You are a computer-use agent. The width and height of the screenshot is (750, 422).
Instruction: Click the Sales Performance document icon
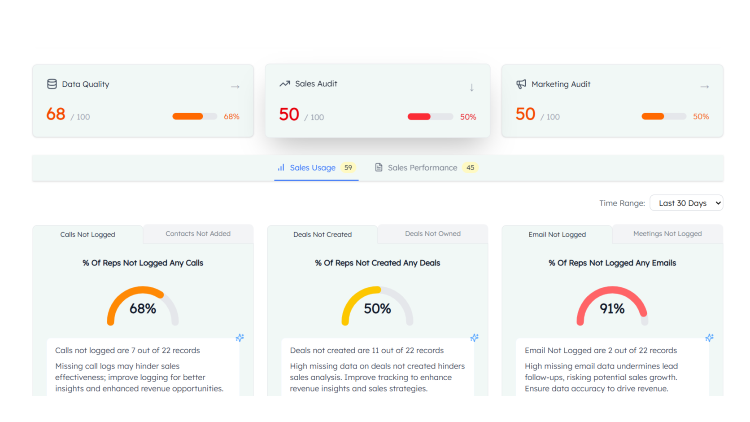tap(379, 167)
